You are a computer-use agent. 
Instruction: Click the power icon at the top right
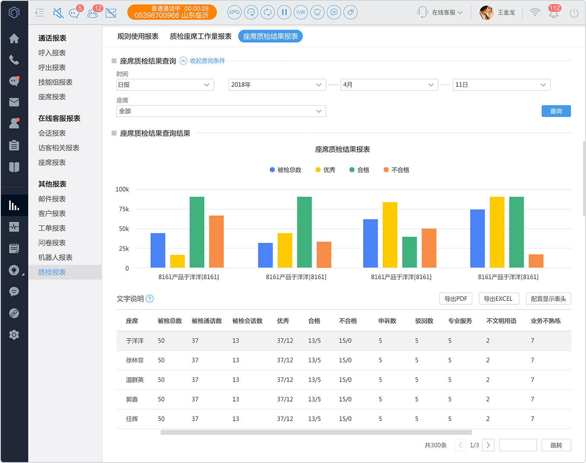(x=574, y=13)
